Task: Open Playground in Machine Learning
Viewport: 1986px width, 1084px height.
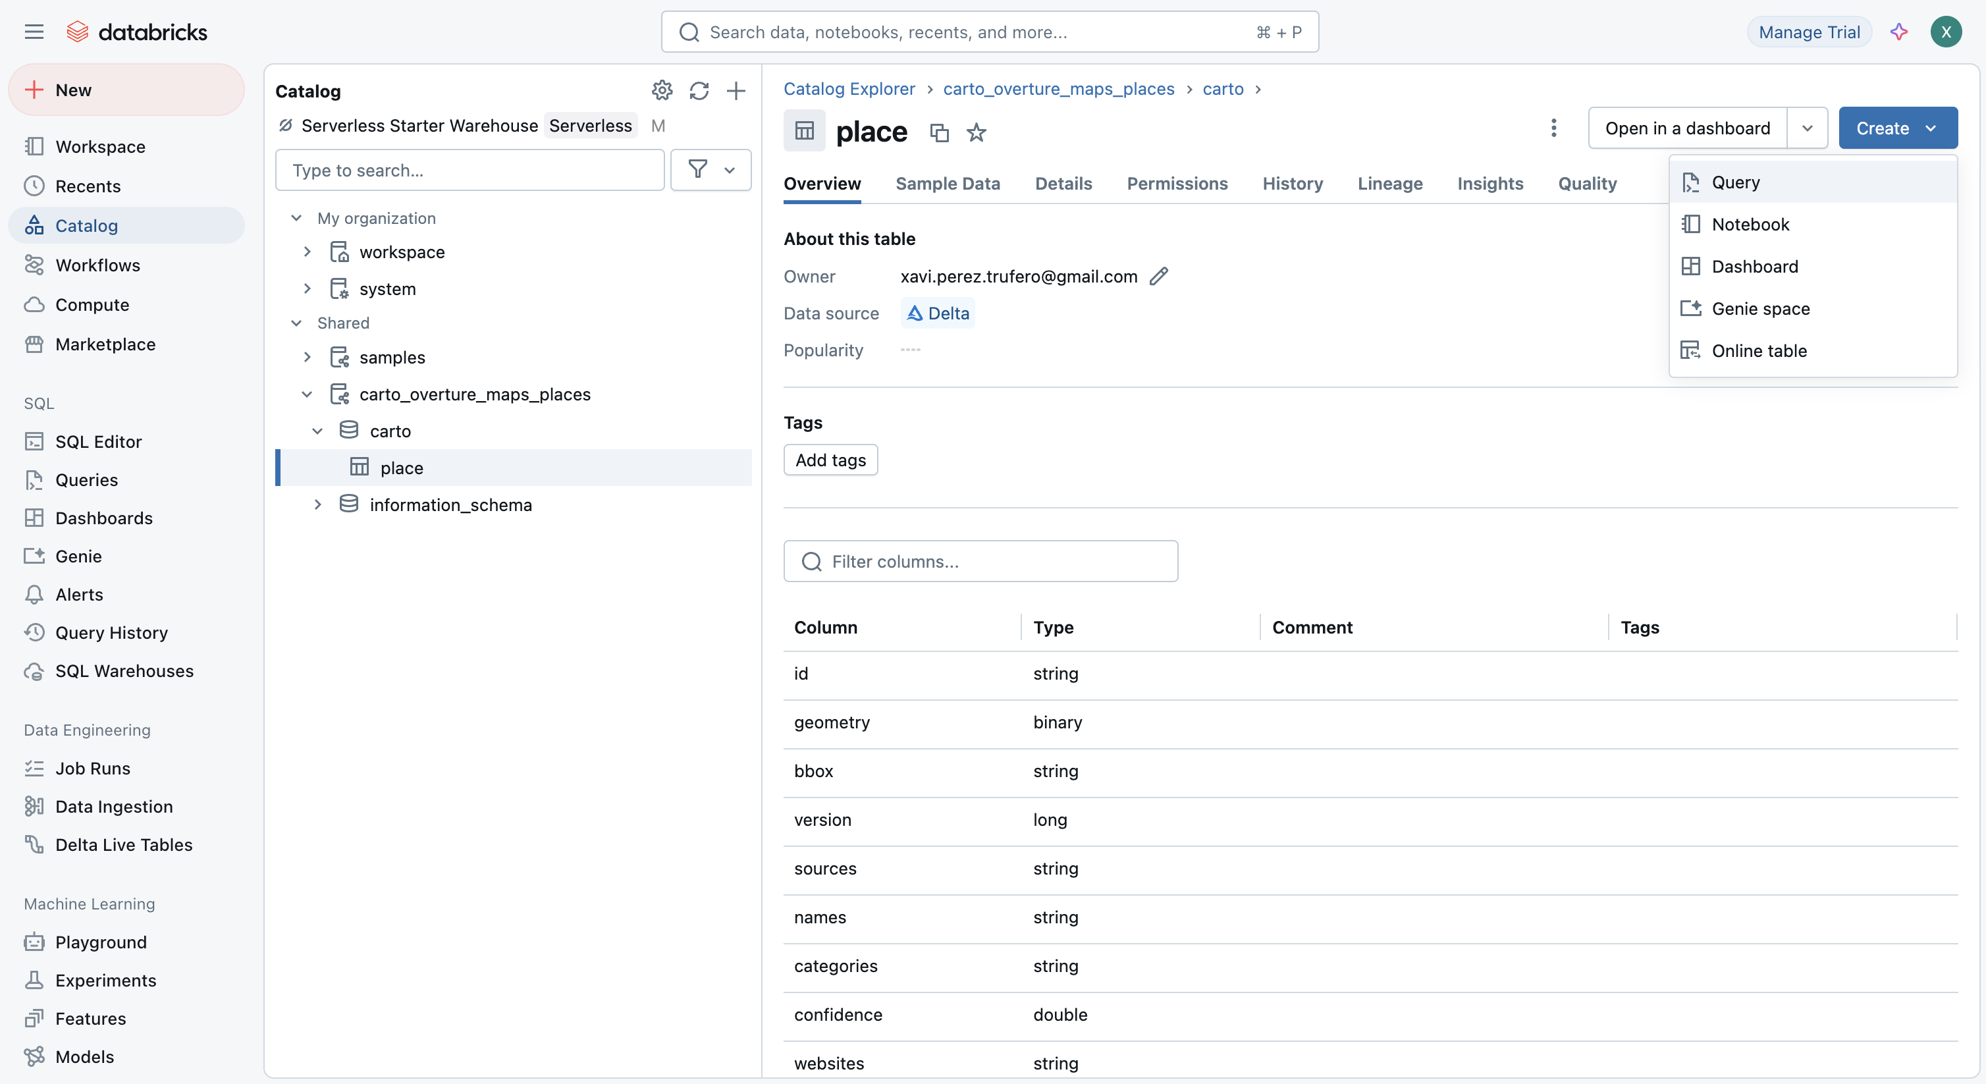Action: click(126, 941)
